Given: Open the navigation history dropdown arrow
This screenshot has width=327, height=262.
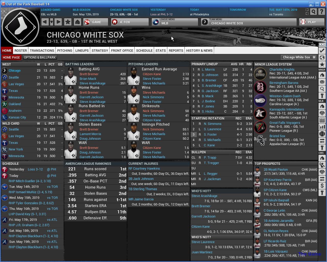Looking at the screenshot, I should pyautogui.click(x=52, y=22).
